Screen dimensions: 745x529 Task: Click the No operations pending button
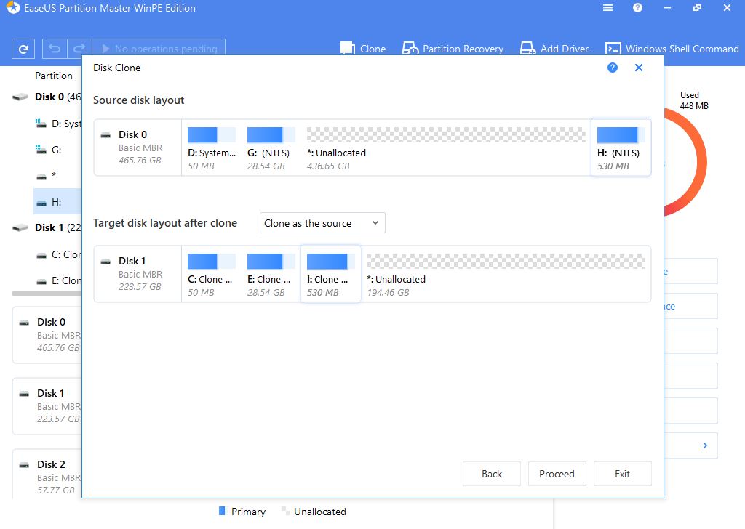click(x=159, y=49)
